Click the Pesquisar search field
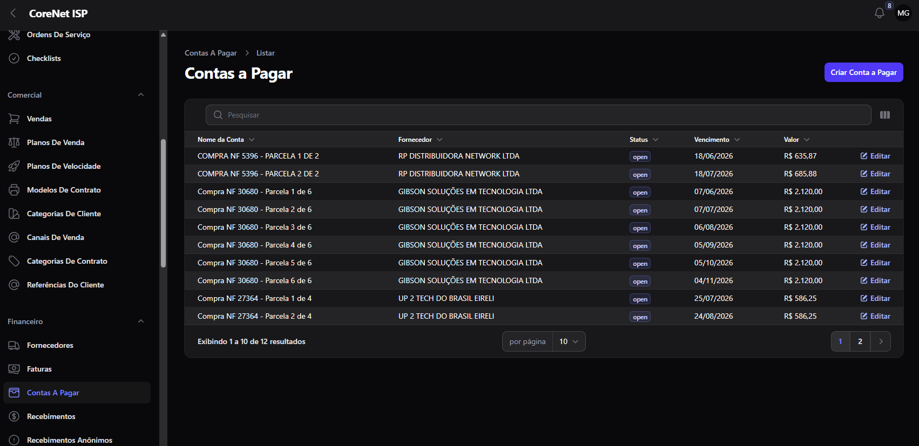 (538, 115)
